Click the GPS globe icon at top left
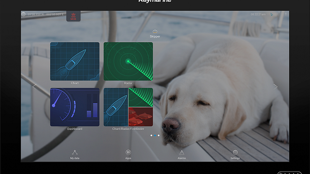Viewport: 310px width, 174px height. pyautogui.click(x=23, y=14)
